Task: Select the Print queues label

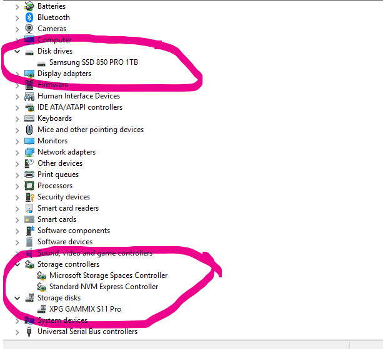Action: (58, 174)
